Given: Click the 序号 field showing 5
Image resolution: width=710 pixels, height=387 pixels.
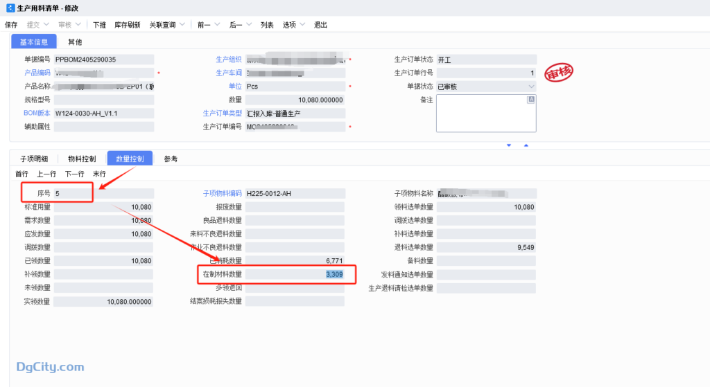Looking at the screenshot, I should point(104,194).
